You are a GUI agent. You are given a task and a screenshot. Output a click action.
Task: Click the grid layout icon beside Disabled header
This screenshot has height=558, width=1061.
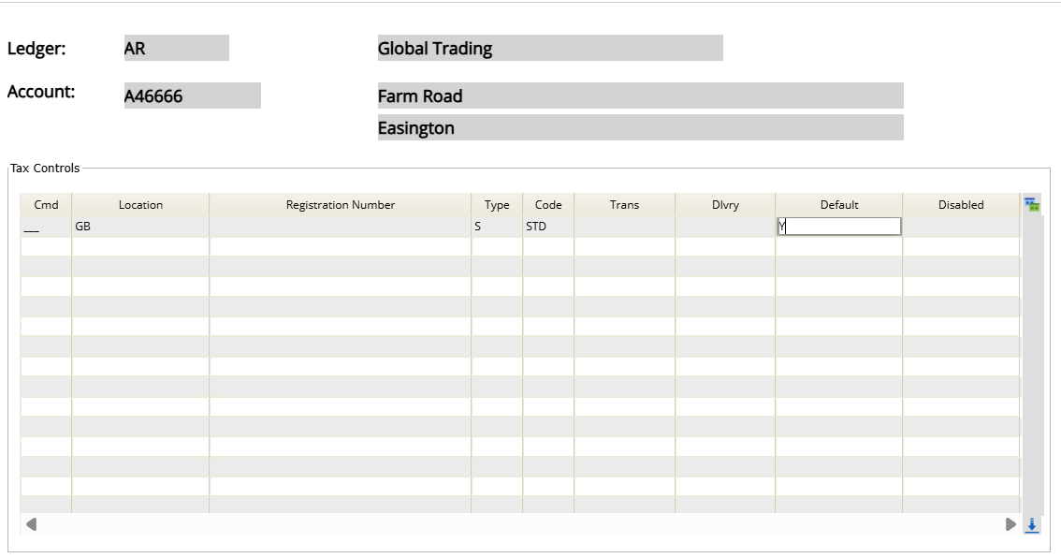click(1032, 205)
